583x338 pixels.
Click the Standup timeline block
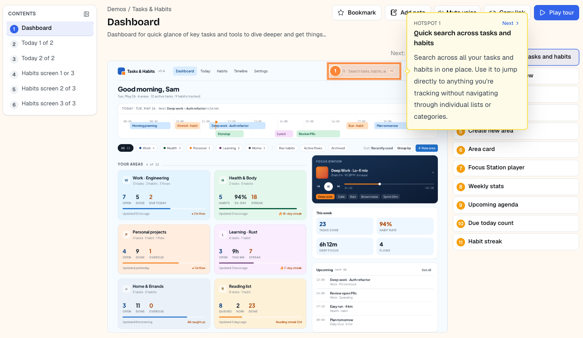(x=229, y=134)
